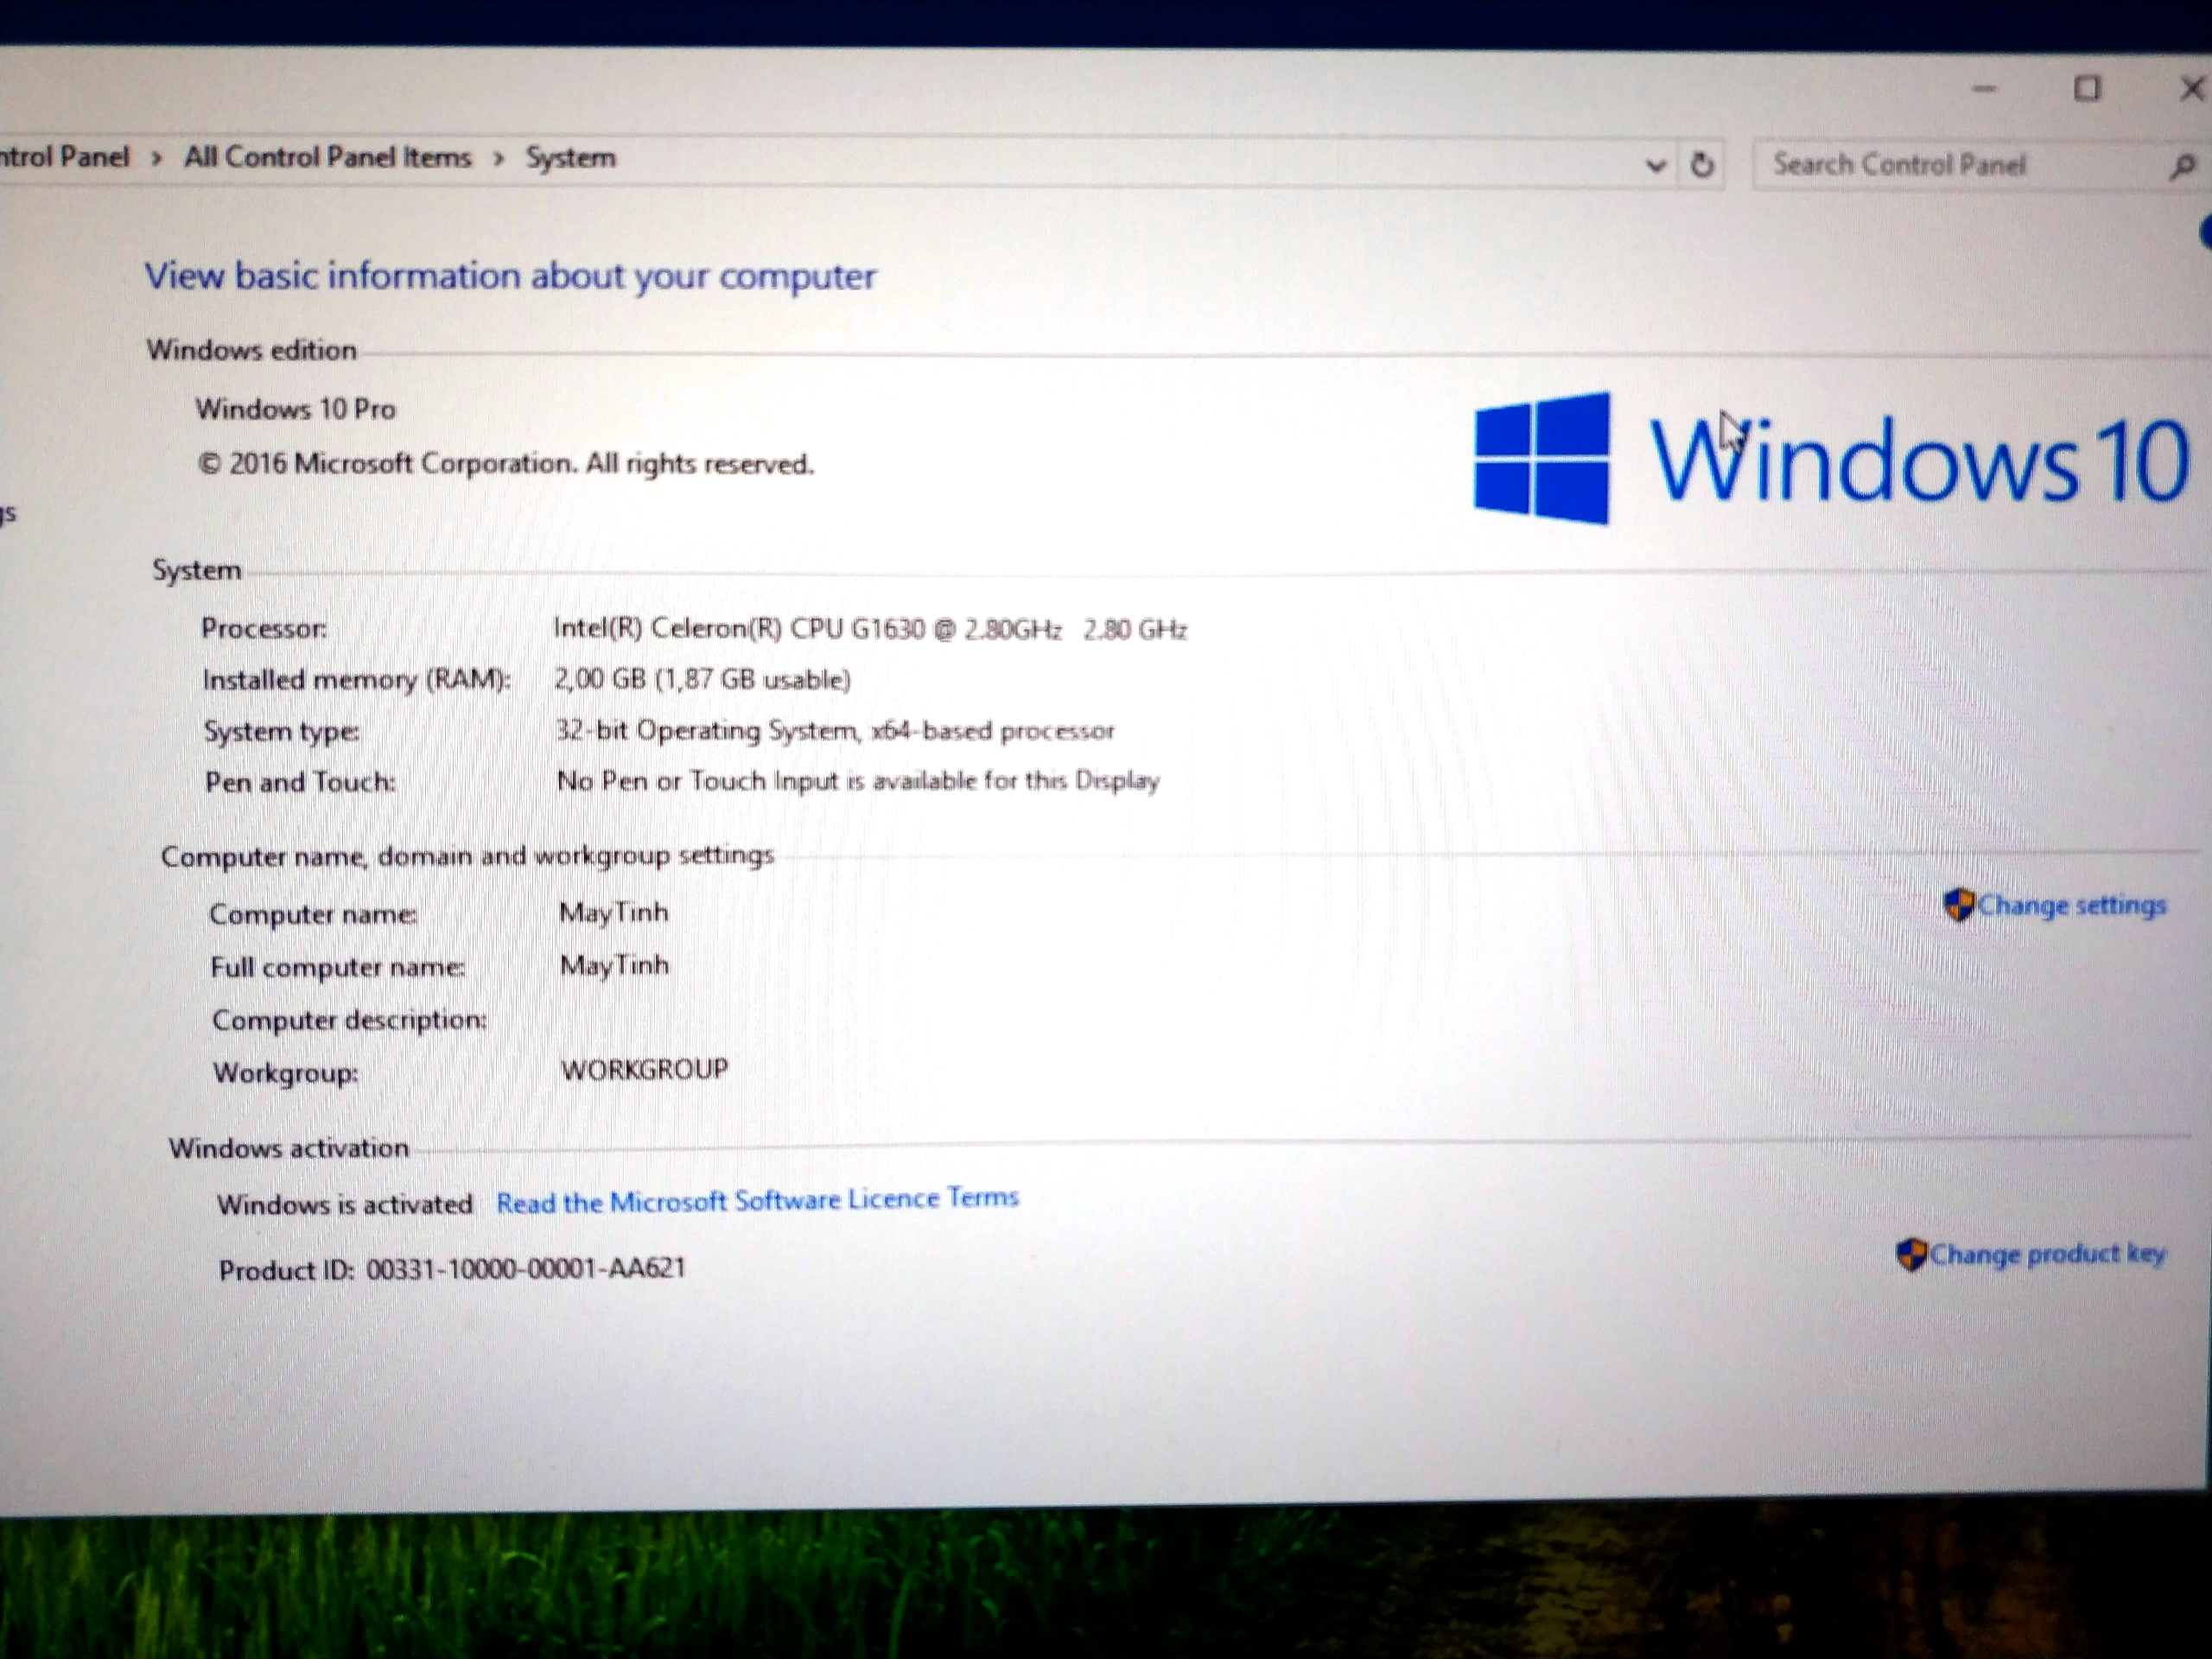2212x1659 pixels.
Task: Maximize the System window
Action: click(2087, 89)
